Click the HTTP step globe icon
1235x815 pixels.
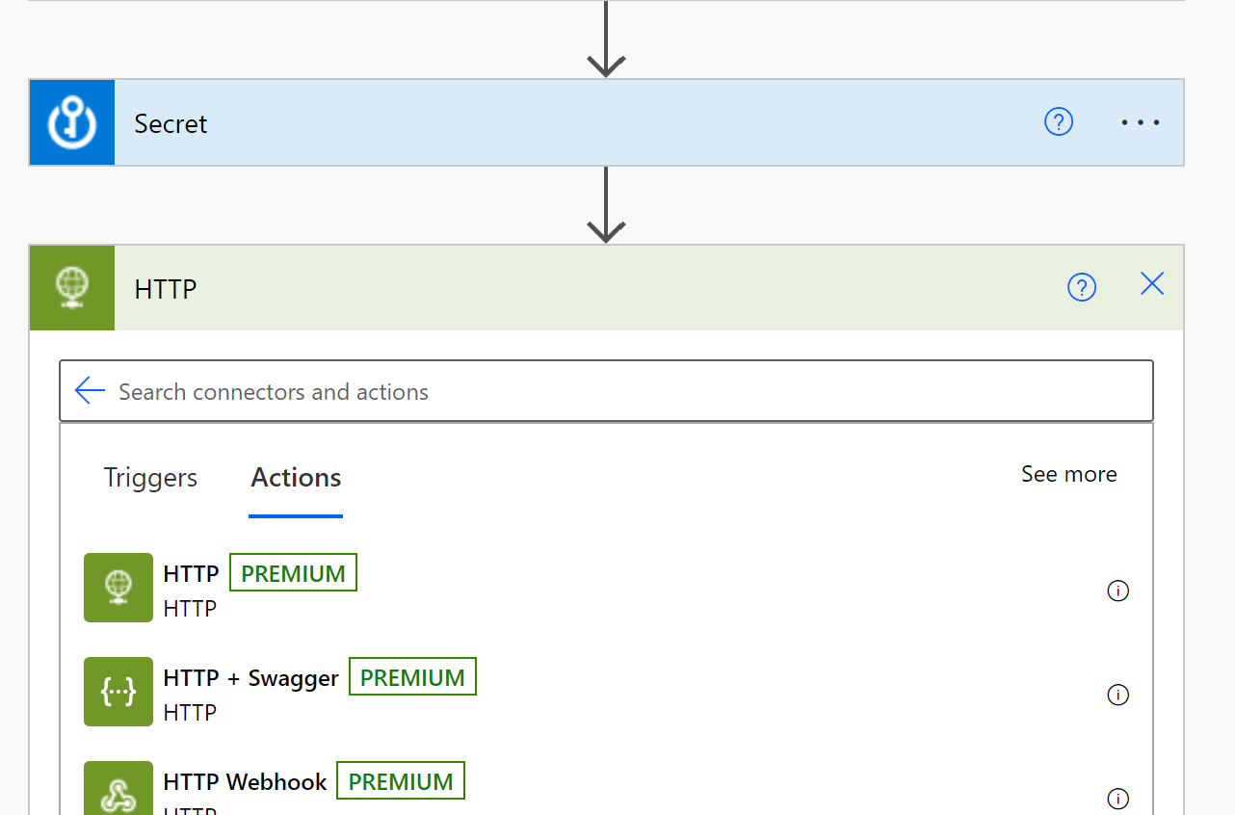[72, 288]
